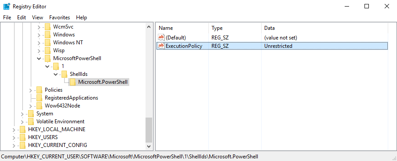The width and height of the screenshot is (397, 161).
Task: Expand the System key
Action: 22,114
